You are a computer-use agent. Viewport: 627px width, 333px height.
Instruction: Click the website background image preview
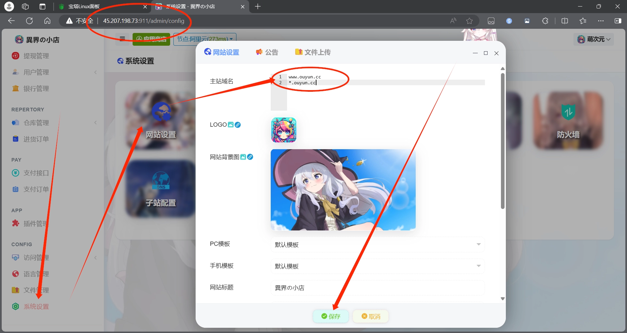[x=343, y=190]
